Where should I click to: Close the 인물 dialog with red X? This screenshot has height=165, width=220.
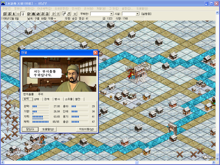(95, 53)
